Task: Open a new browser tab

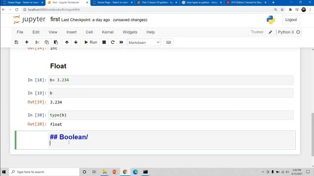Action: pyautogui.click(x=273, y=2)
